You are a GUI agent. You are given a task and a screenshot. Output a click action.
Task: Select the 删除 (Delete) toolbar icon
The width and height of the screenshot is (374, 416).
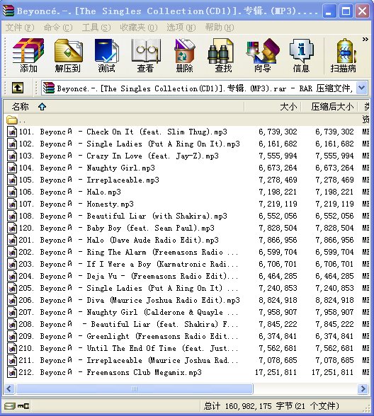184,56
